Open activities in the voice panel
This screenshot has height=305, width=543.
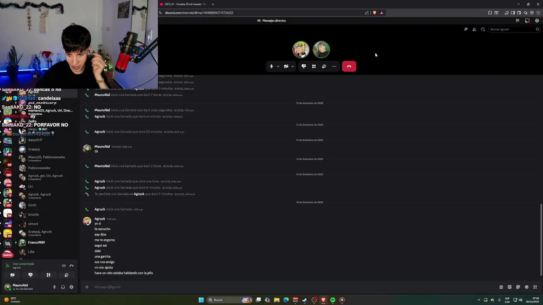48,275
